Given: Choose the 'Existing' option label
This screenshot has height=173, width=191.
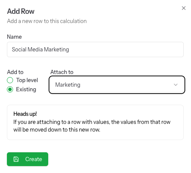Looking at the screenshot, I should pyautogui.click(x=26, y=89).
